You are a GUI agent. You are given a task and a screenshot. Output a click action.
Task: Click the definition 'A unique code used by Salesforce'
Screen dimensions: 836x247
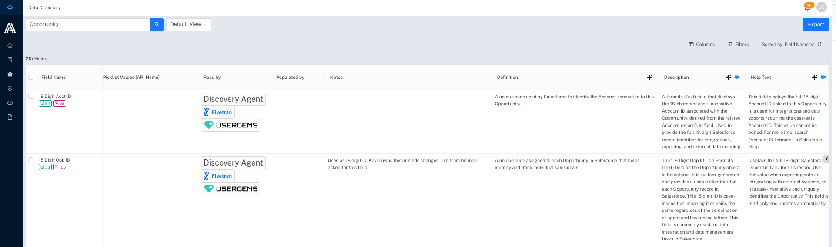(574, 100)
